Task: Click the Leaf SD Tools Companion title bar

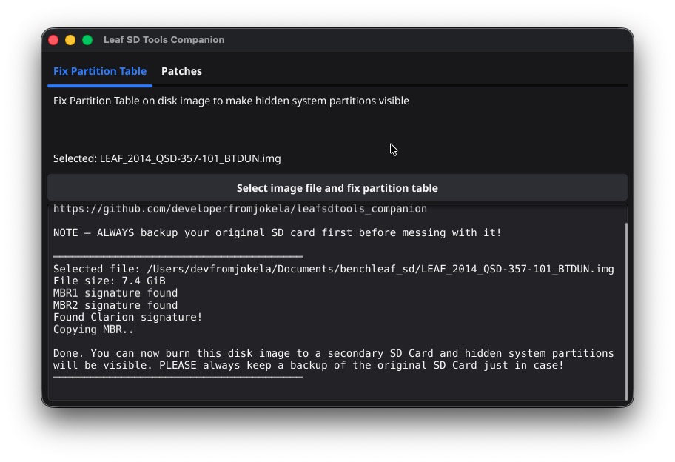Action: click(x=164, y=40)
